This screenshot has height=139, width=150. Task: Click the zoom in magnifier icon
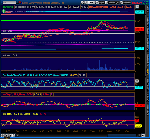click(6, 136)
